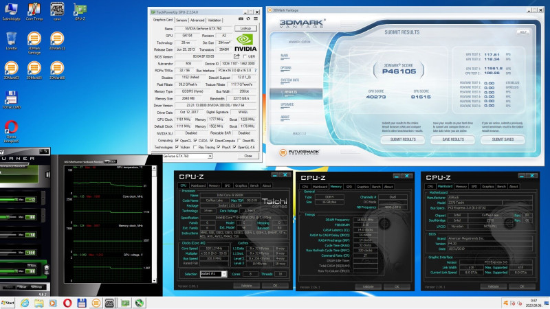Open the file explorer taskbar icon
The height and width of the screenshot is (309, 550).
coord(39,303)
